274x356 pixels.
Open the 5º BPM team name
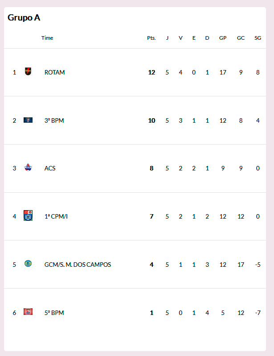coord(54,313)
